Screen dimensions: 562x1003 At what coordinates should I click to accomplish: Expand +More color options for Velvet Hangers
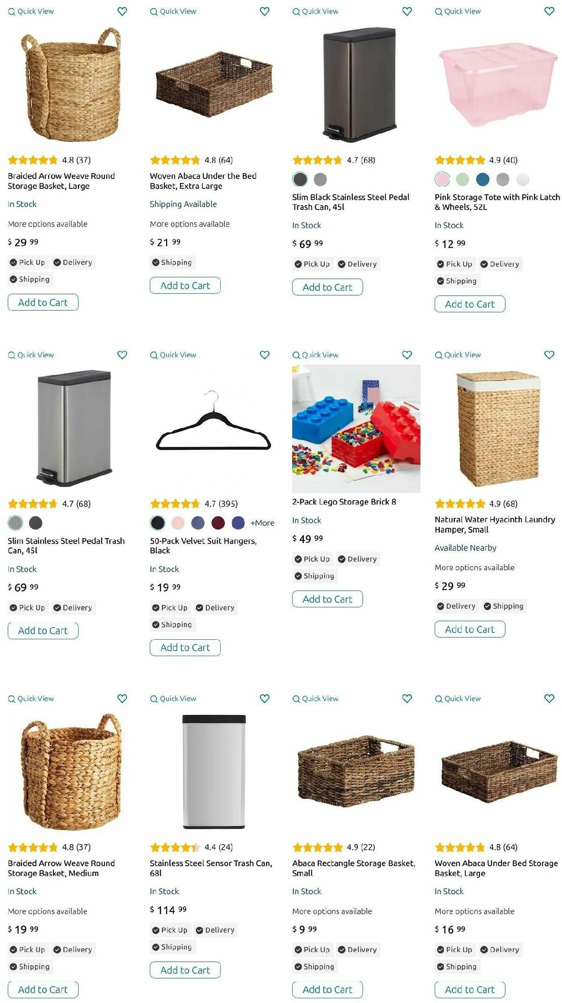click(262, 523)
